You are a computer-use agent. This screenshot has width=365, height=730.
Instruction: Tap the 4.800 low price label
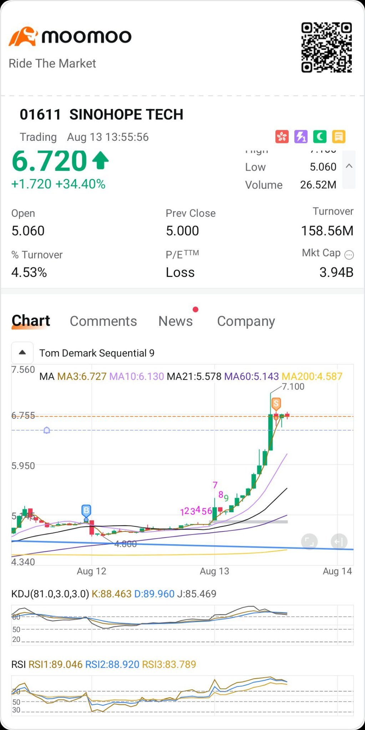click(126, 544)
